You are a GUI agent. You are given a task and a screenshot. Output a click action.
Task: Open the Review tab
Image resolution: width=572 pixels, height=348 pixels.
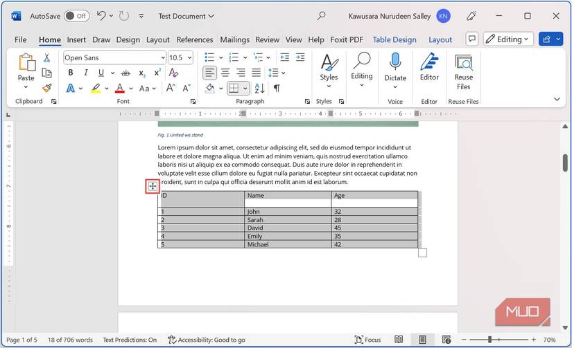point(267,39)
